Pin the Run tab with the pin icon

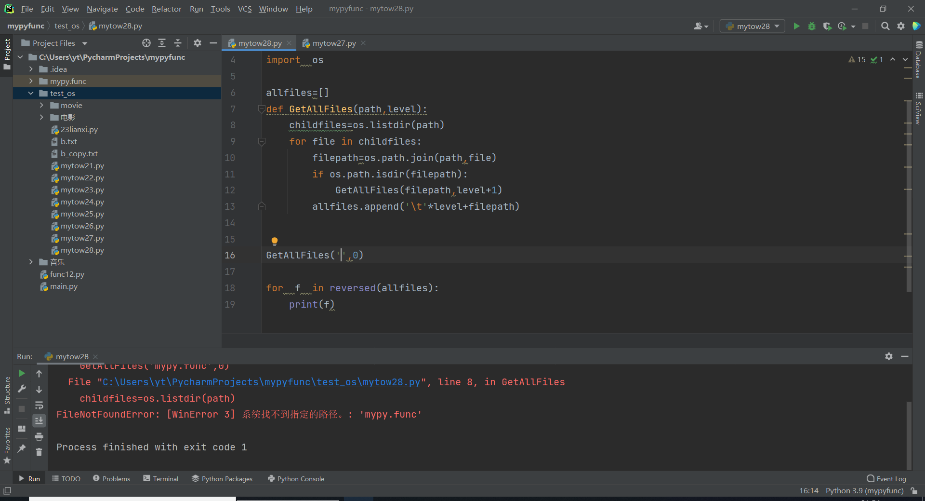tap(22, 448)
